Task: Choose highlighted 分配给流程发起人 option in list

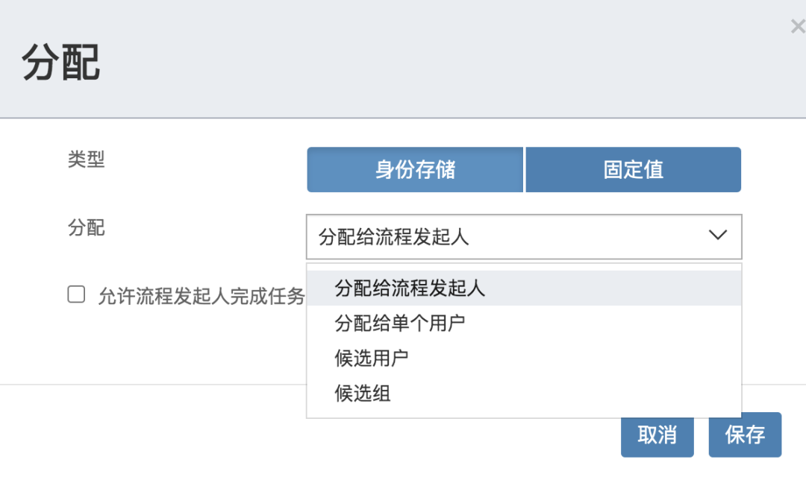Action: [x=524, y=288]
